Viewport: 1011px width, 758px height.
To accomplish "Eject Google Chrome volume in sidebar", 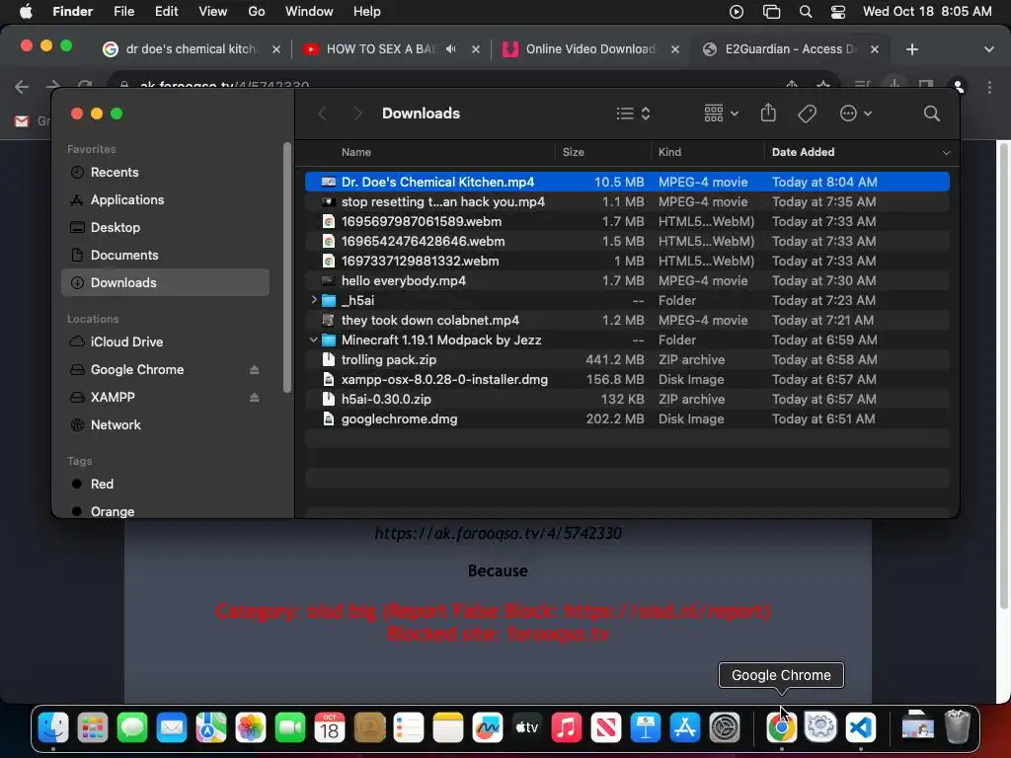I will click(254, 370).
